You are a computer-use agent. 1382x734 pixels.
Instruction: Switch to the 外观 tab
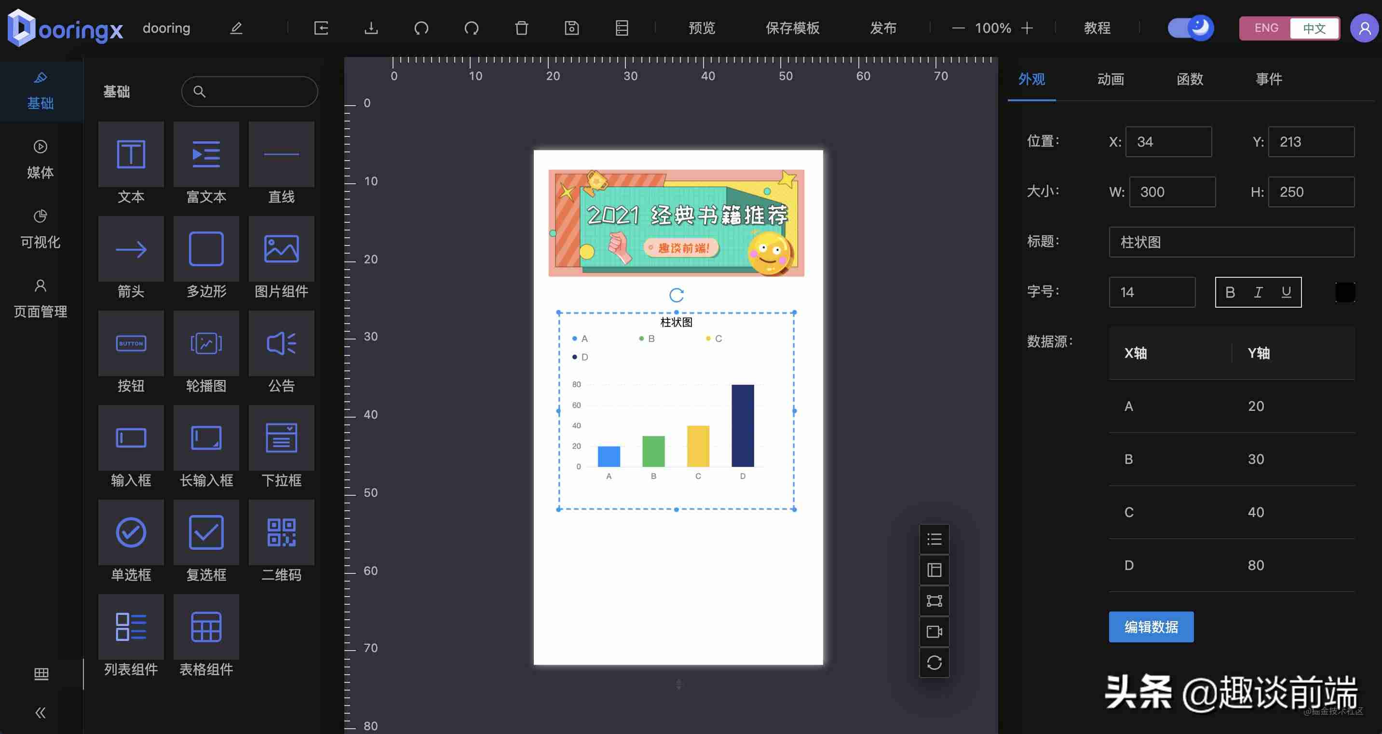click(x=1031, y=80)
